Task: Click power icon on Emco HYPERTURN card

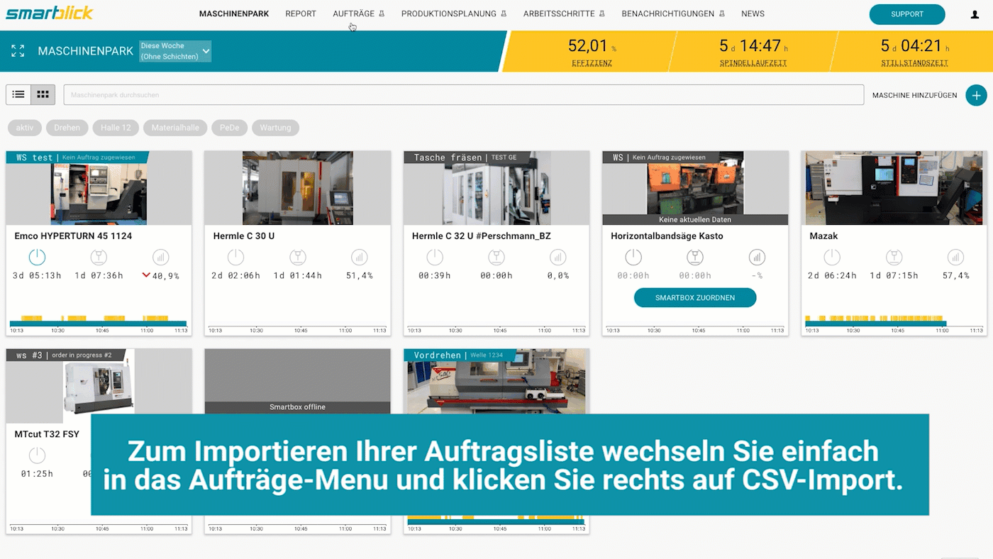Action: pos(37,258)
